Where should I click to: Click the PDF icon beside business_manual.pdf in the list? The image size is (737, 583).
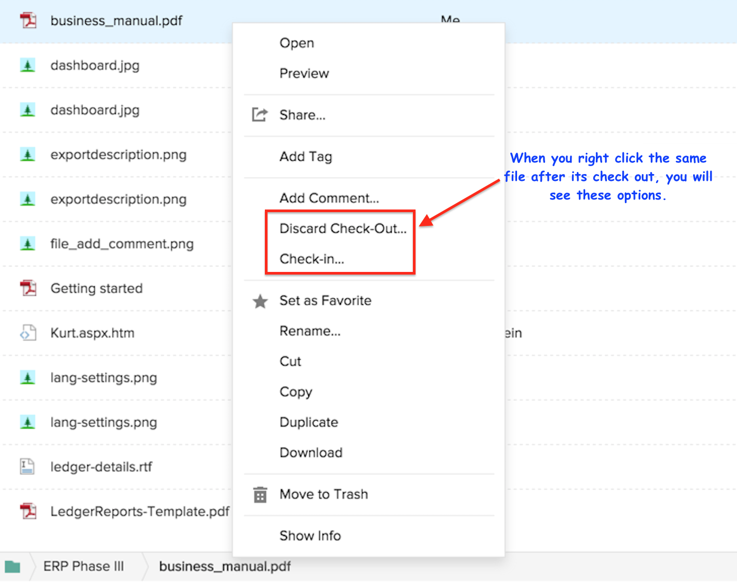coord(28,21)
